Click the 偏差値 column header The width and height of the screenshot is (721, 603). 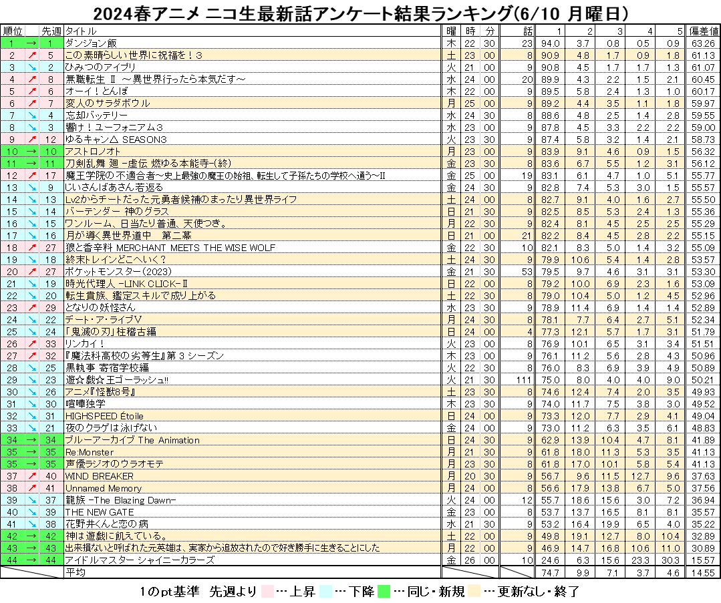pos(704,31)
